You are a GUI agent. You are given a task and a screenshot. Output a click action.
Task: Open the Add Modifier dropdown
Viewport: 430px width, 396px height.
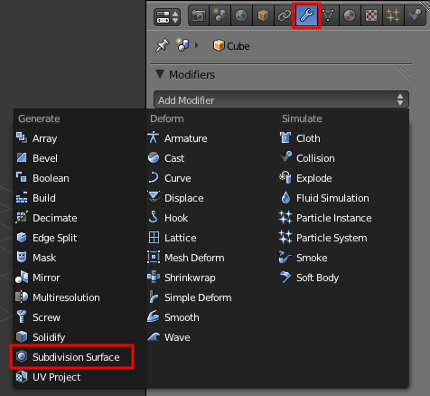281,99
